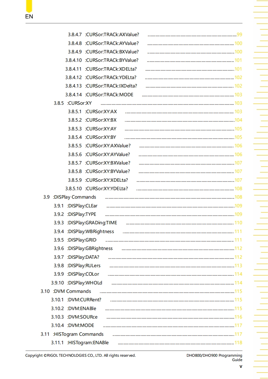Open chapter 3.10 :DVM Commands
The width and height of the screenshot is (268, 379).
point(72,291)
